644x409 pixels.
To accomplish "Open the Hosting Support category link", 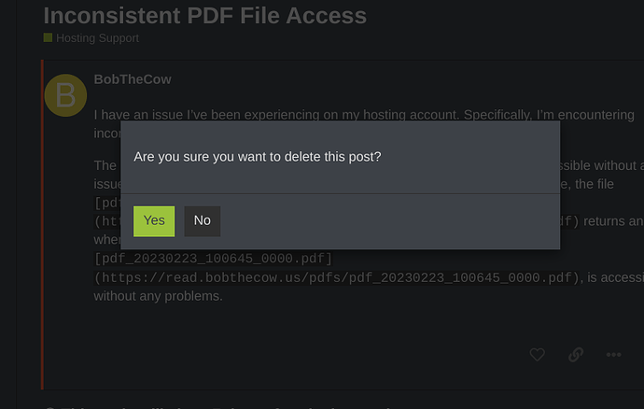I will point(97,38).
